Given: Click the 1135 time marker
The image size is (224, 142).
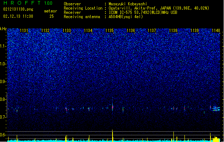Looking at the screenshot, I should (109, 30).
